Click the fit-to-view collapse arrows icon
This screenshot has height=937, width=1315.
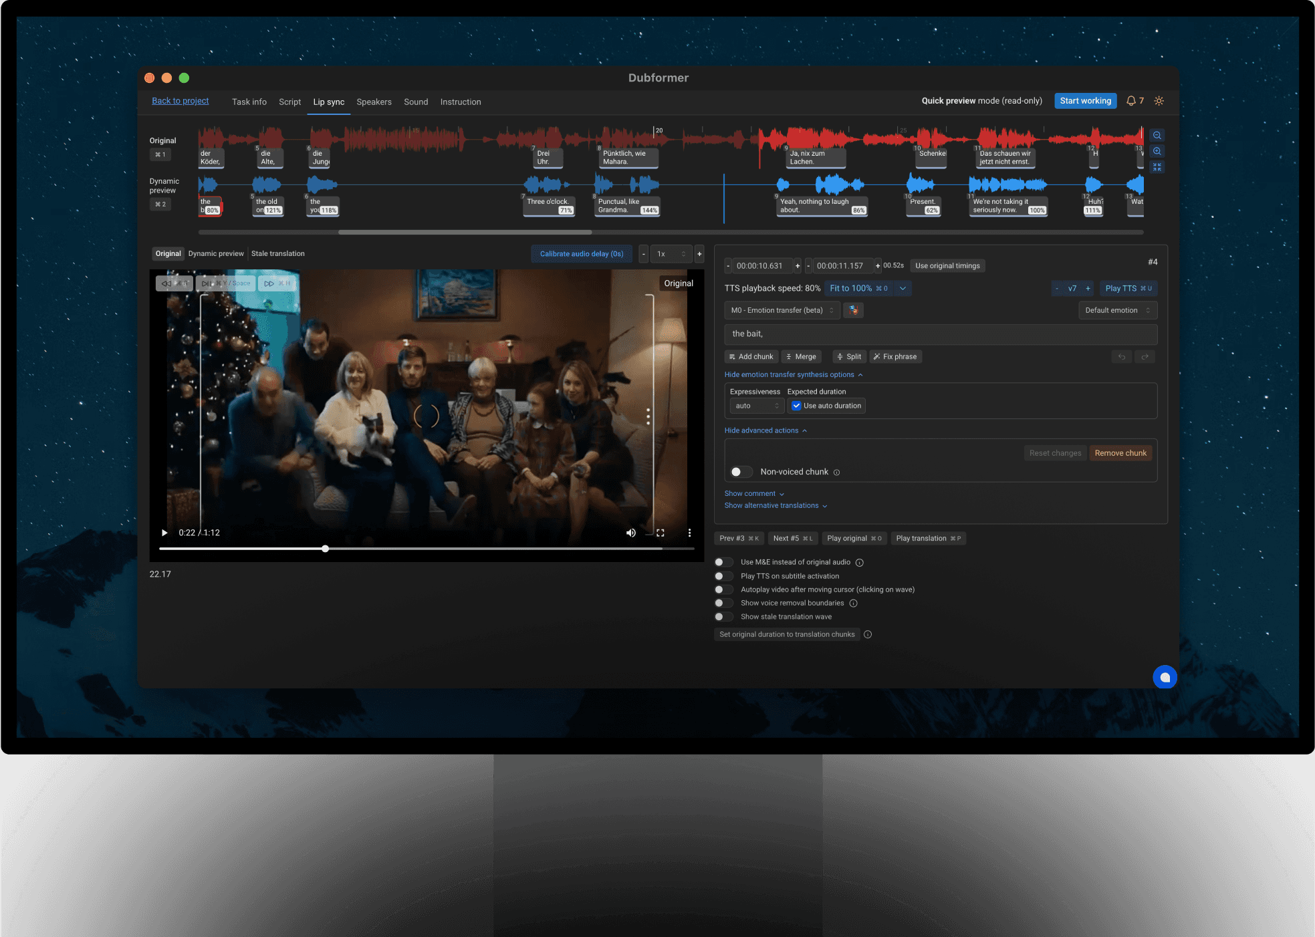click(1157, 167)
